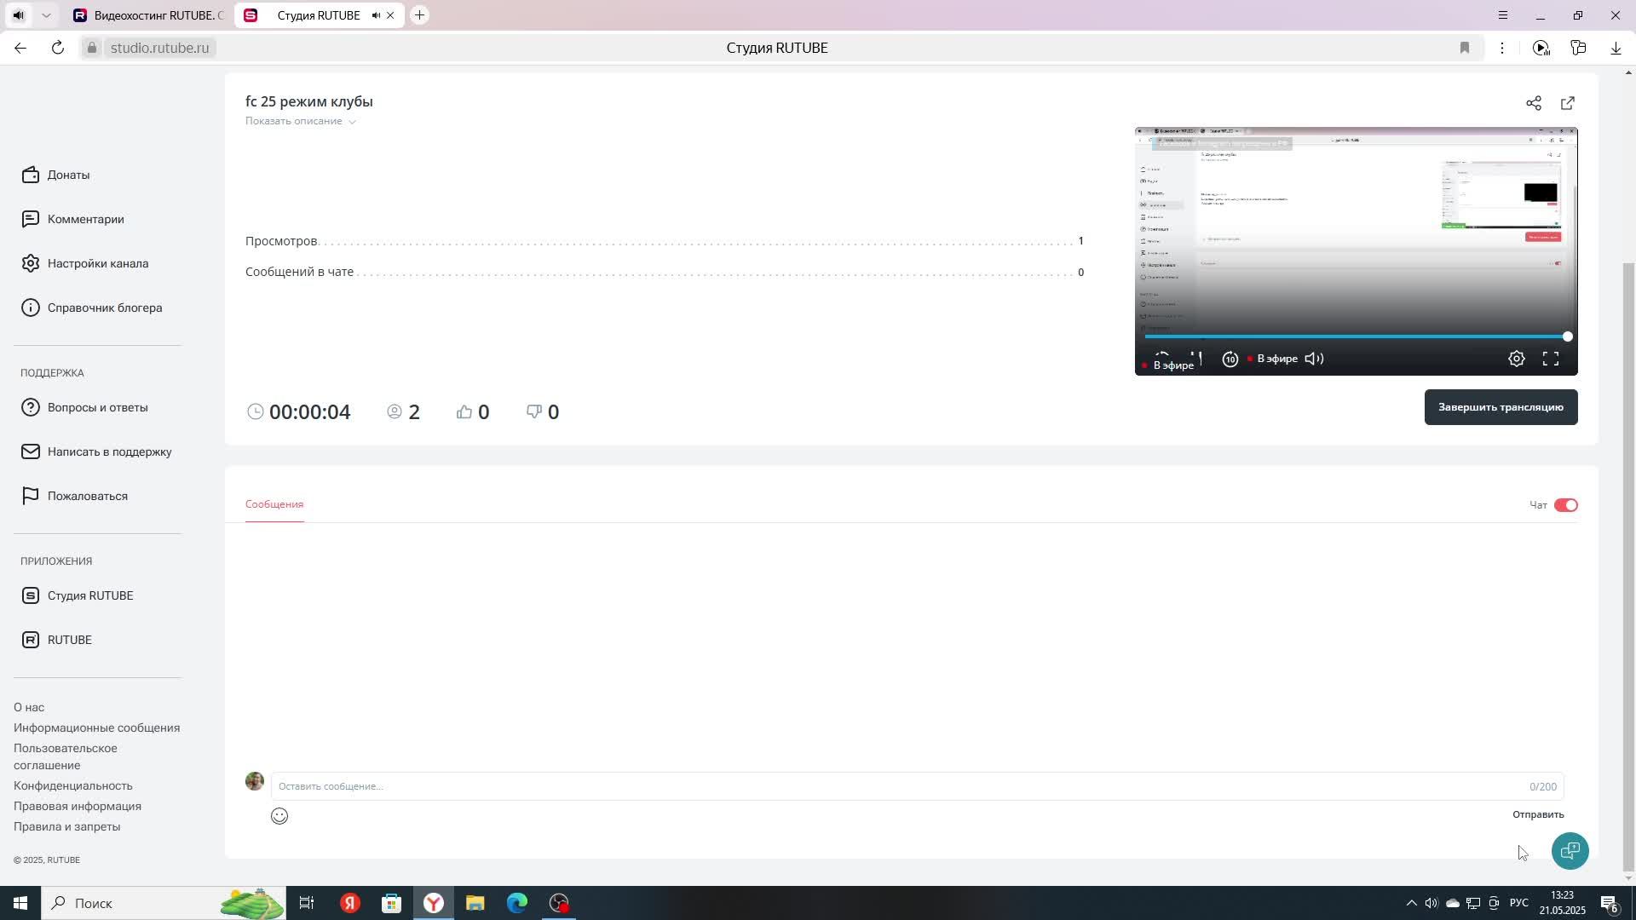
Task: Click the РУС language indicator
Action: [1519, 903]
